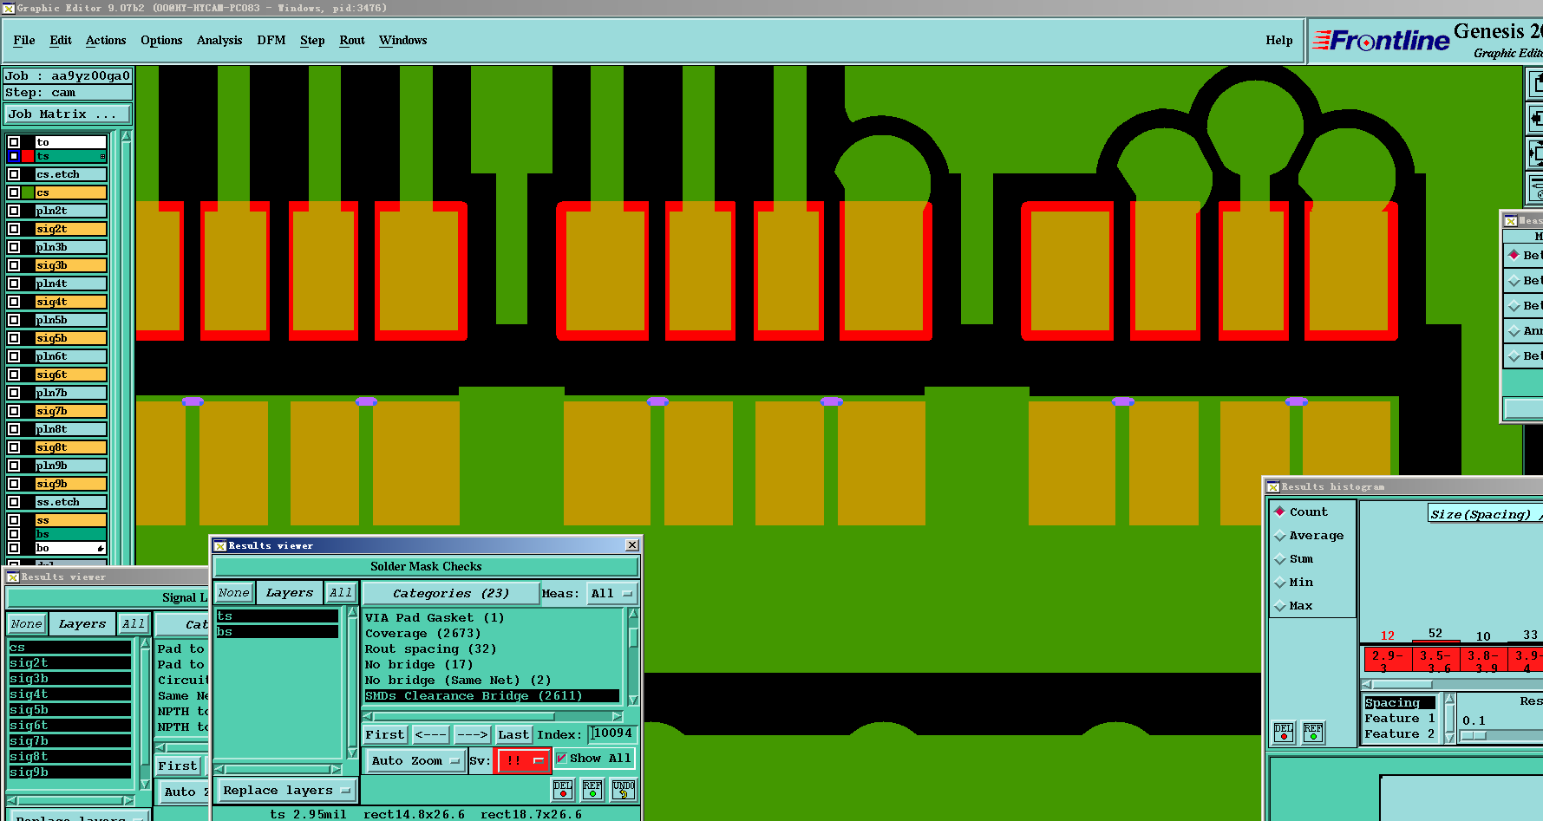Click the First button in Solder Mask viewer
Image resolution: width=1543 pixels, height=821 pixels.
pyautogui.click(x=385, y=735)
